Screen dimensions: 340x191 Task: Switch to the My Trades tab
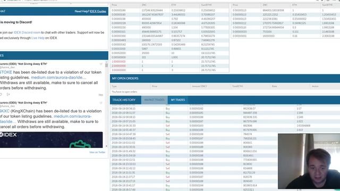tap(178, 100)
